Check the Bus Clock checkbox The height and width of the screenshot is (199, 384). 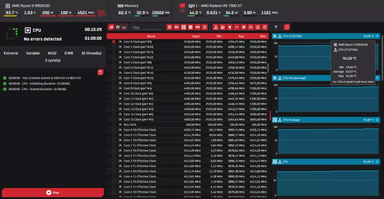[114, 125]
